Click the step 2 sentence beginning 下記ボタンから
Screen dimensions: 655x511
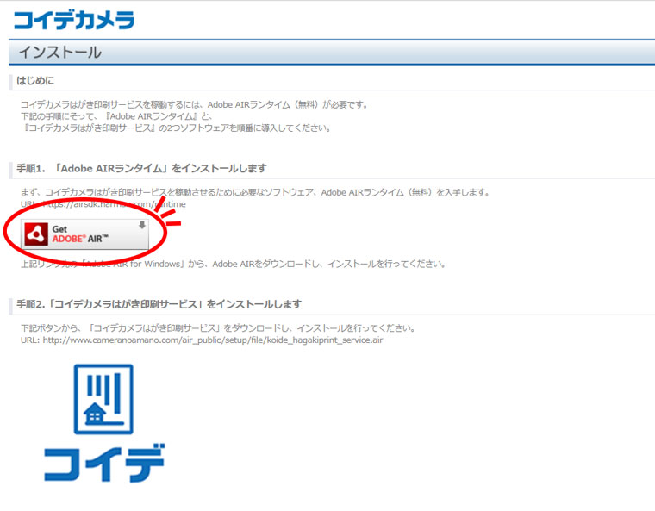click(x=218, y=328)
